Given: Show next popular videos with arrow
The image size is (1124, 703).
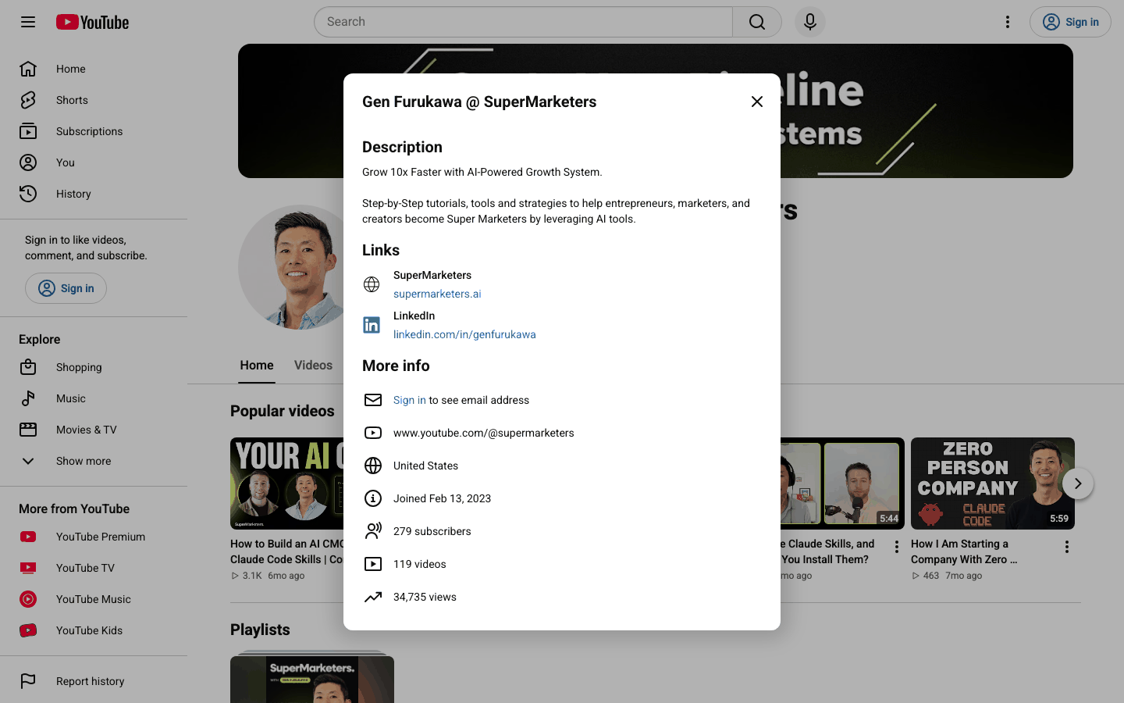Looking at the screenshot, I should [x=1078, y=484].
